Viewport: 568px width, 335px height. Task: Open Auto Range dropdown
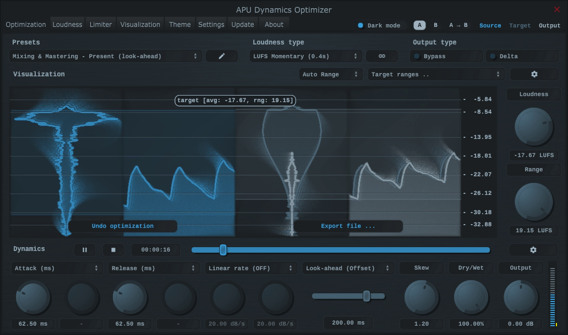331,74
